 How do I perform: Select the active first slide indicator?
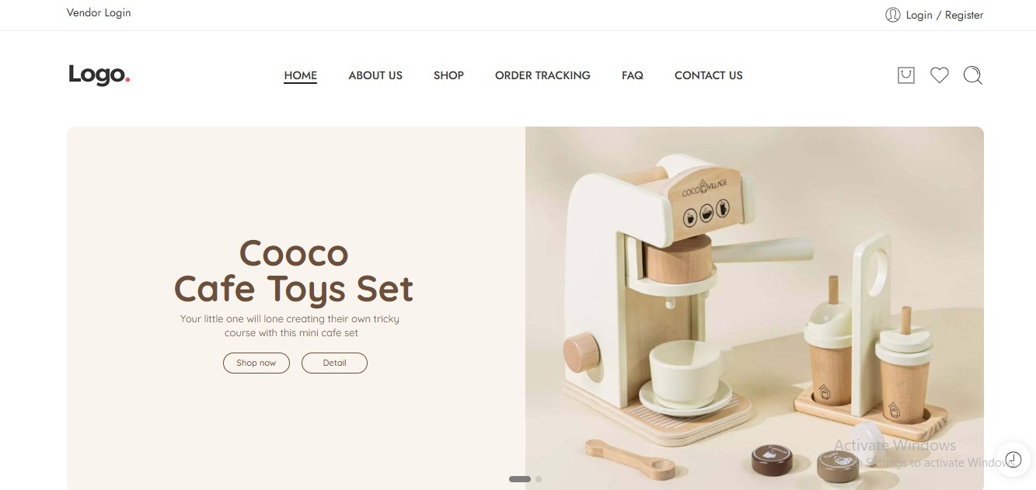(x=519, y=479)
